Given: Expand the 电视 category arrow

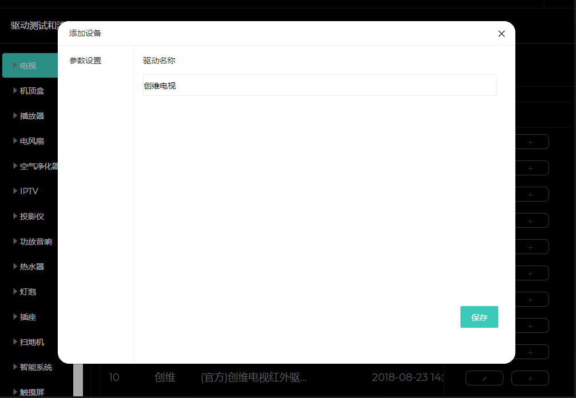Looking at the screenshot, I should pyautogui.click(x=15, y=65).
